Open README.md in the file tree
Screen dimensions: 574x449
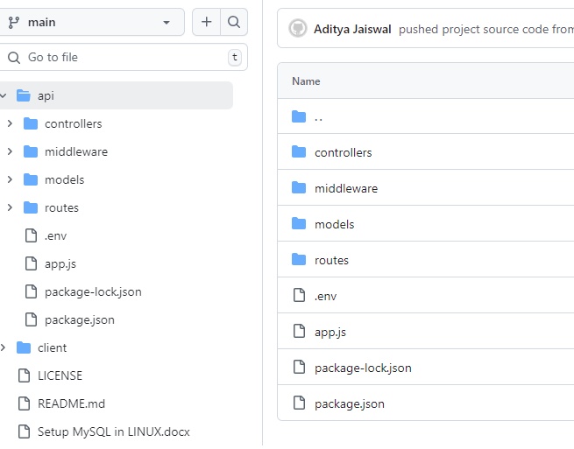pyautogui.click(x=71, y=403)
